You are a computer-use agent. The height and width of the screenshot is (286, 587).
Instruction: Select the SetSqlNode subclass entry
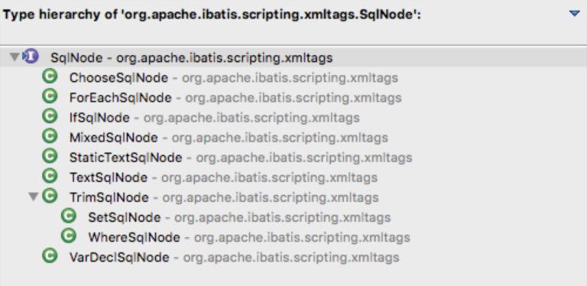tap(239, 217)
